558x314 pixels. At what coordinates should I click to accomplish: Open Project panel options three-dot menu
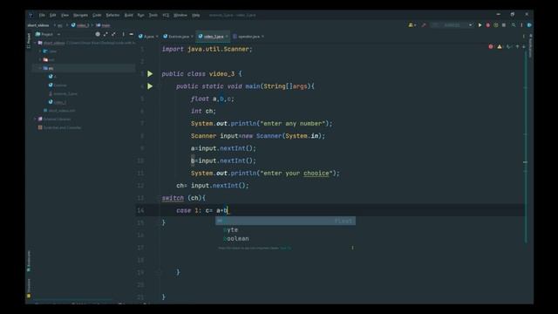pyautogui.click(x=123, y=34)
